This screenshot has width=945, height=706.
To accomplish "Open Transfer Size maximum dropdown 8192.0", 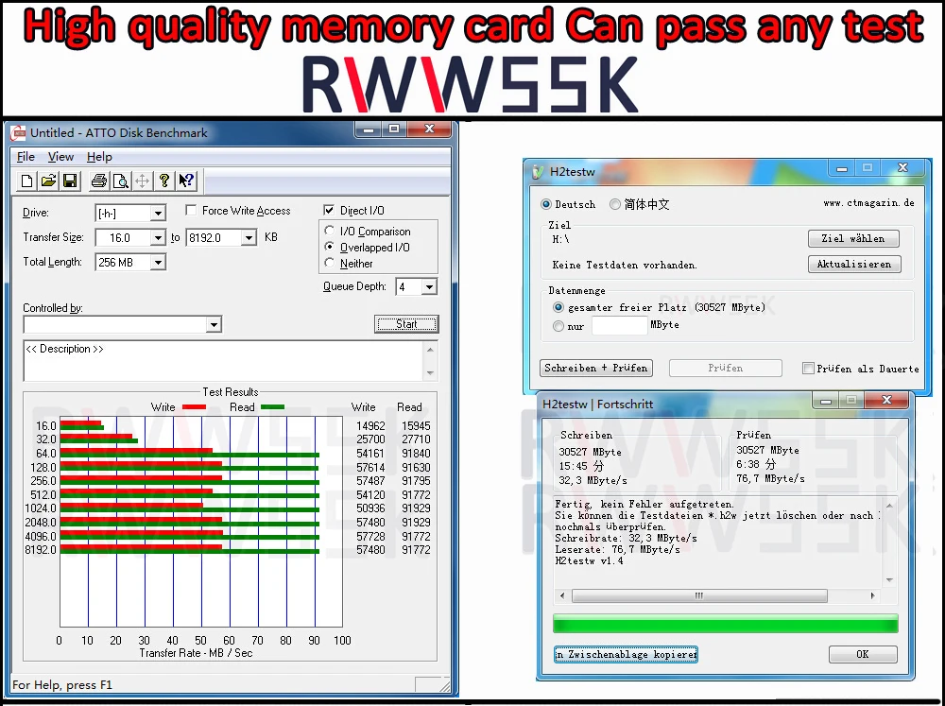I will 249,238.
